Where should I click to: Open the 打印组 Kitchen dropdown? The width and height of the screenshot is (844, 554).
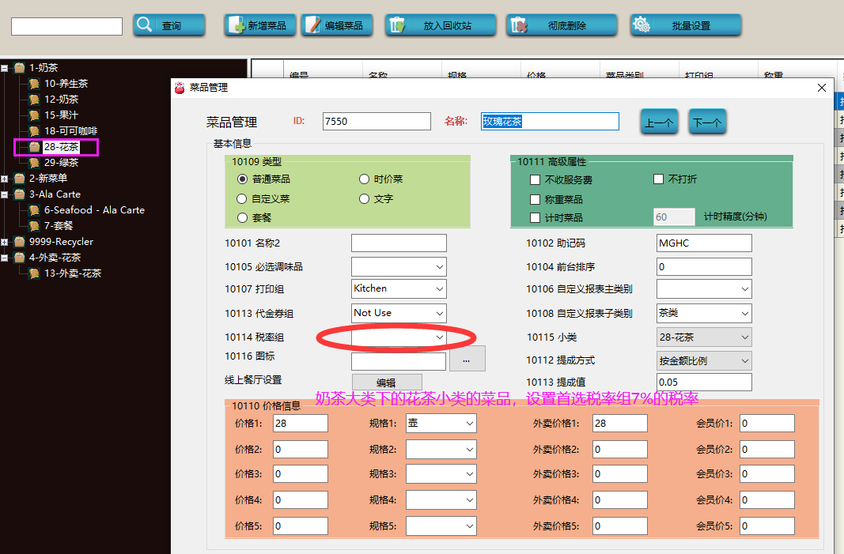[399, 288]
